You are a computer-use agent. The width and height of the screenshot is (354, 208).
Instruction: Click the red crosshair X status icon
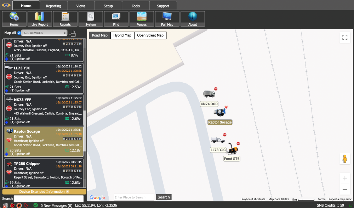12,205
